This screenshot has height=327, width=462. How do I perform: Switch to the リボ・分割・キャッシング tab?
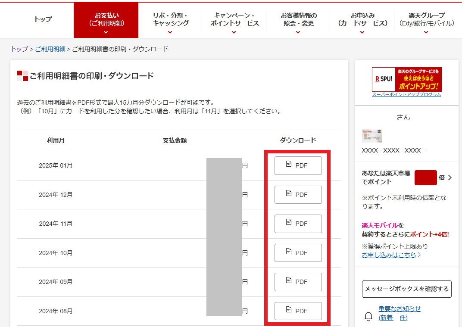click(x=170, y=20)
